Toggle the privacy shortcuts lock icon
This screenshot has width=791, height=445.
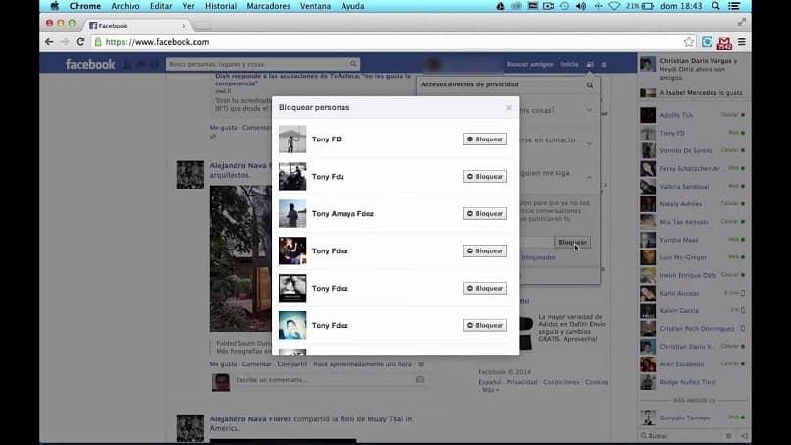[x=590, y=64]
